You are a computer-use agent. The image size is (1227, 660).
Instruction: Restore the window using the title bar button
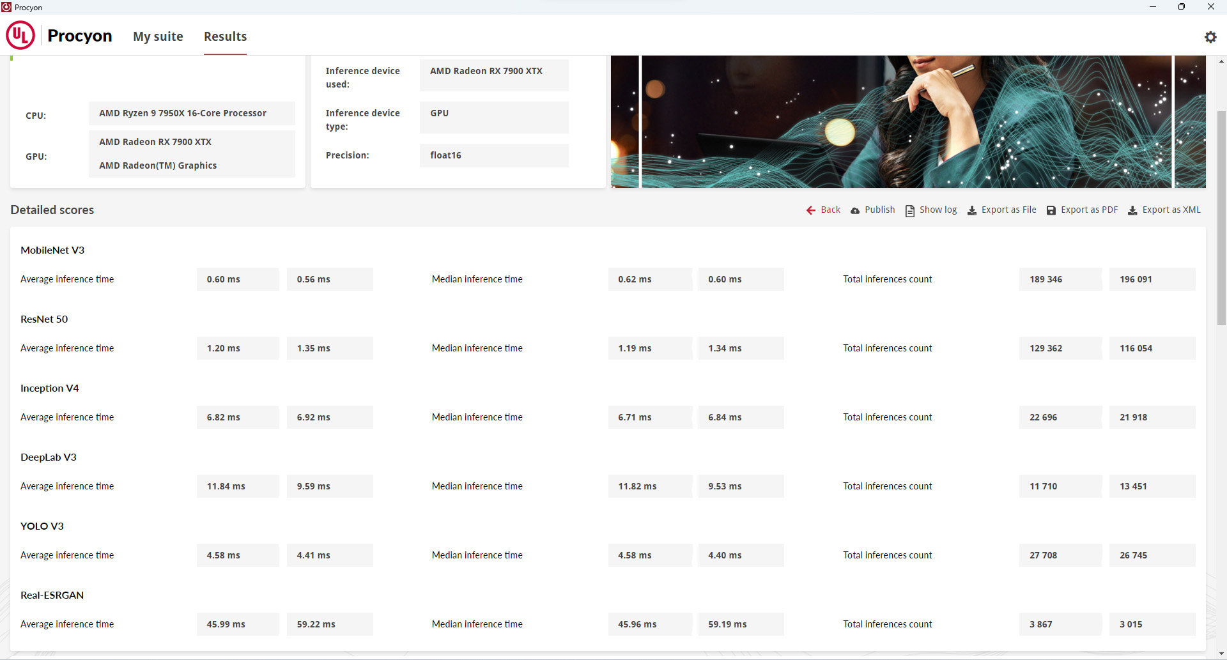[1181, 7]
